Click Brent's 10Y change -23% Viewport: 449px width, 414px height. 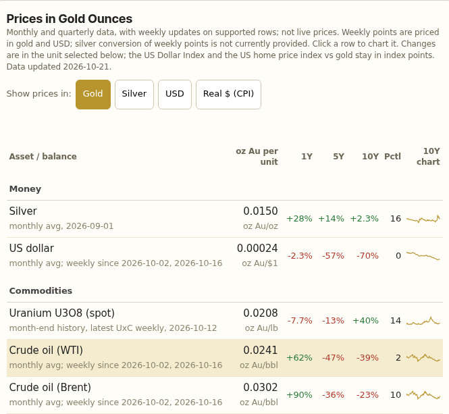[x=367, y=395]
